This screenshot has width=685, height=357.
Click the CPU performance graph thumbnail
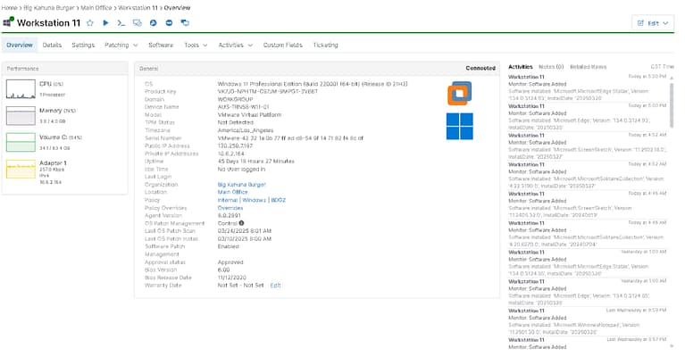20,87
